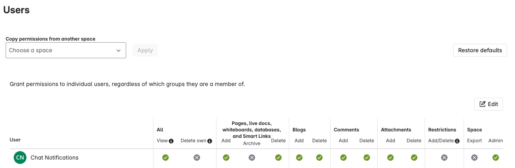The width and height of the screenshot is (515, 168).
Task: Click the Edit button with pencil icon
Action: (x=488, y=104)
